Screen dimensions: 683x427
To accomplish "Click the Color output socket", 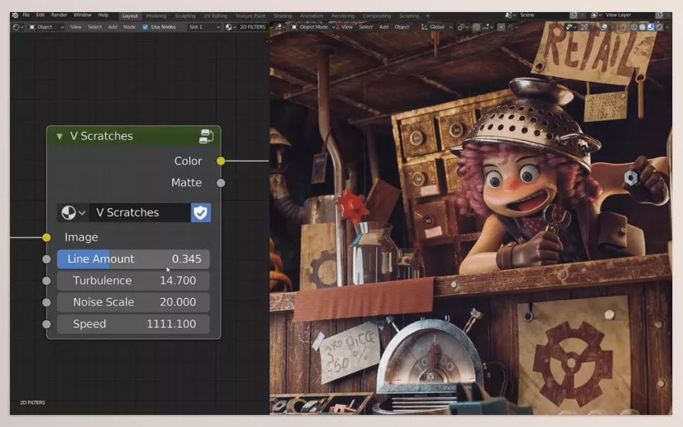I will [221, 161].
